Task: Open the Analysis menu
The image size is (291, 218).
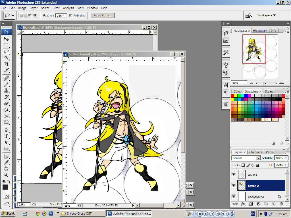Action: pyautogui.click(x=68, y=8)
